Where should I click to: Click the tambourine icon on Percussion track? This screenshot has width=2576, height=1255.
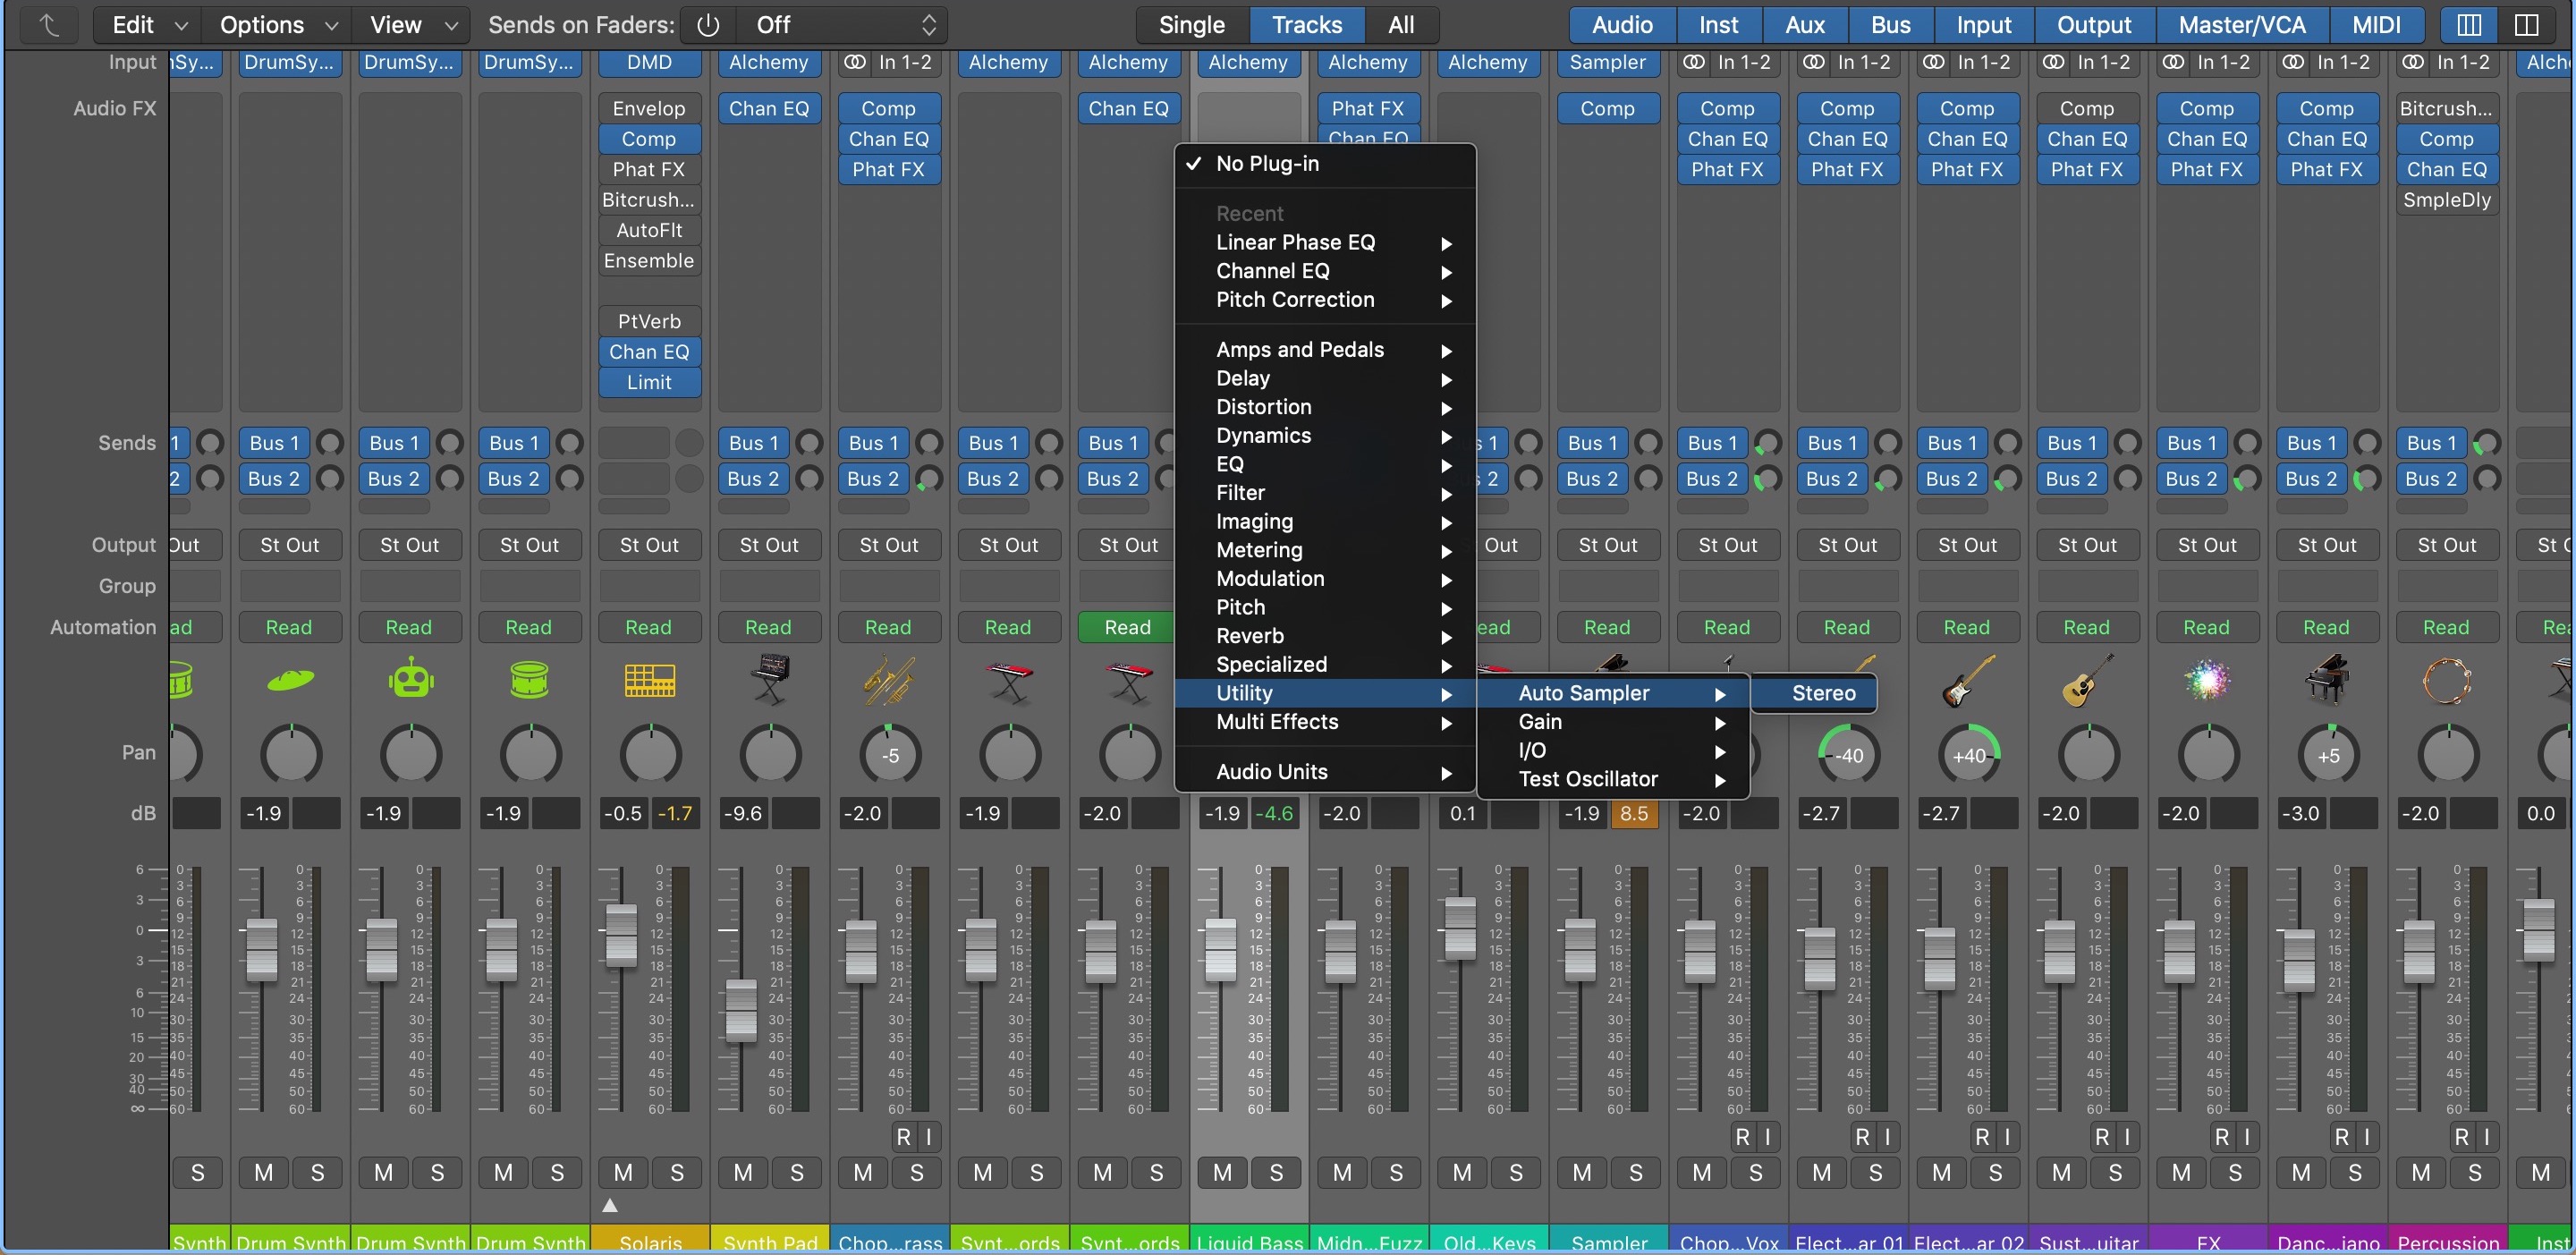[x=2447, y=680]
